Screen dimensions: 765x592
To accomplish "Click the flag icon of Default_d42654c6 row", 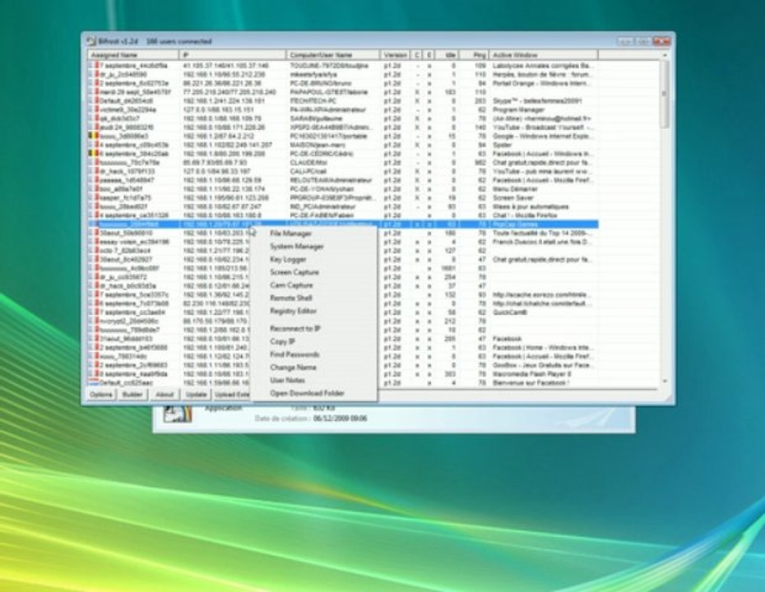I will coord(94,101).
